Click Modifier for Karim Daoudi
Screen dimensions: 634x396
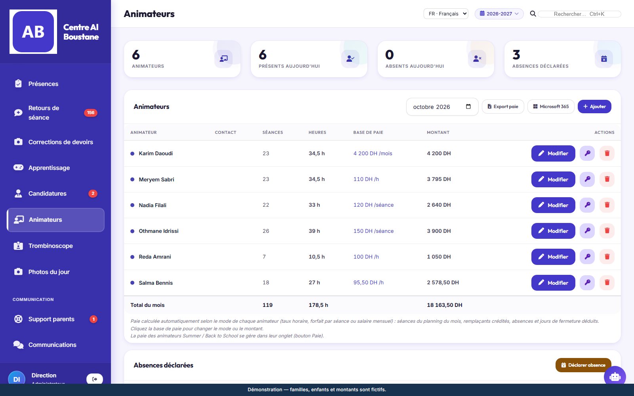point(553,153)
